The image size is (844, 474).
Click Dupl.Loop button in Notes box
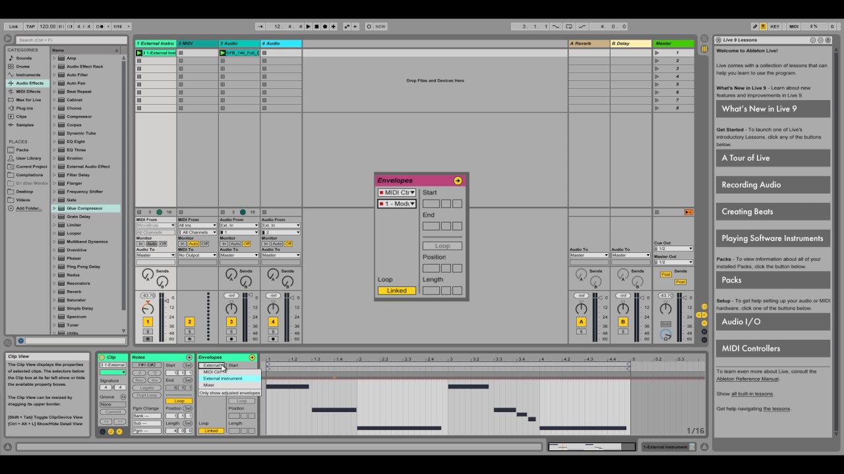146,395
